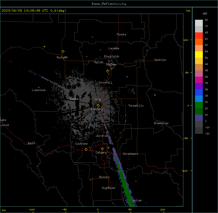Click the yellow station marker near RockyMH
The height and width of the screenshot is (213, 218).
(x=63, y=52)
